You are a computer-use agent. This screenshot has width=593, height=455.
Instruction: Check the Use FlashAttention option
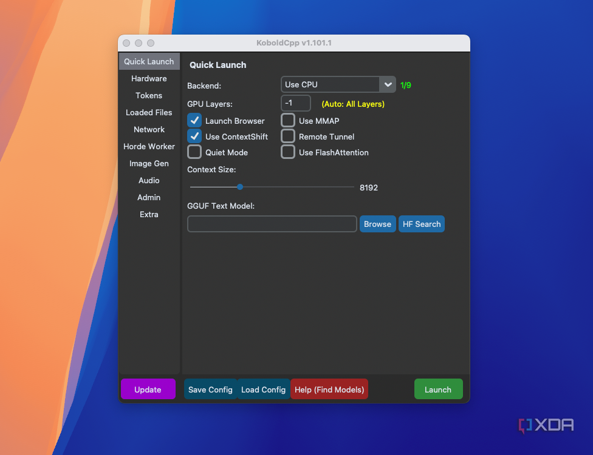[x=288, y=152]
